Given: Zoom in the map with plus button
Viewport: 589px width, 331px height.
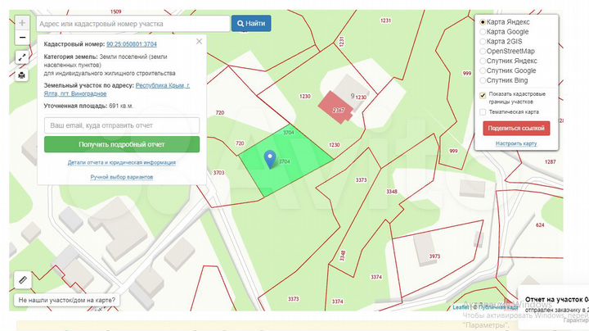Looking at the screenshot, I should point(22,23).
